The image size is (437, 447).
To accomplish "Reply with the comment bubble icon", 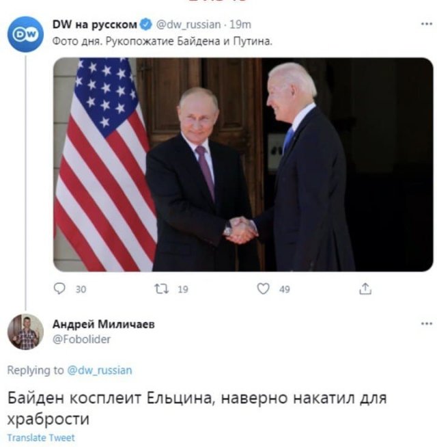I will click(x=59, y=288).
